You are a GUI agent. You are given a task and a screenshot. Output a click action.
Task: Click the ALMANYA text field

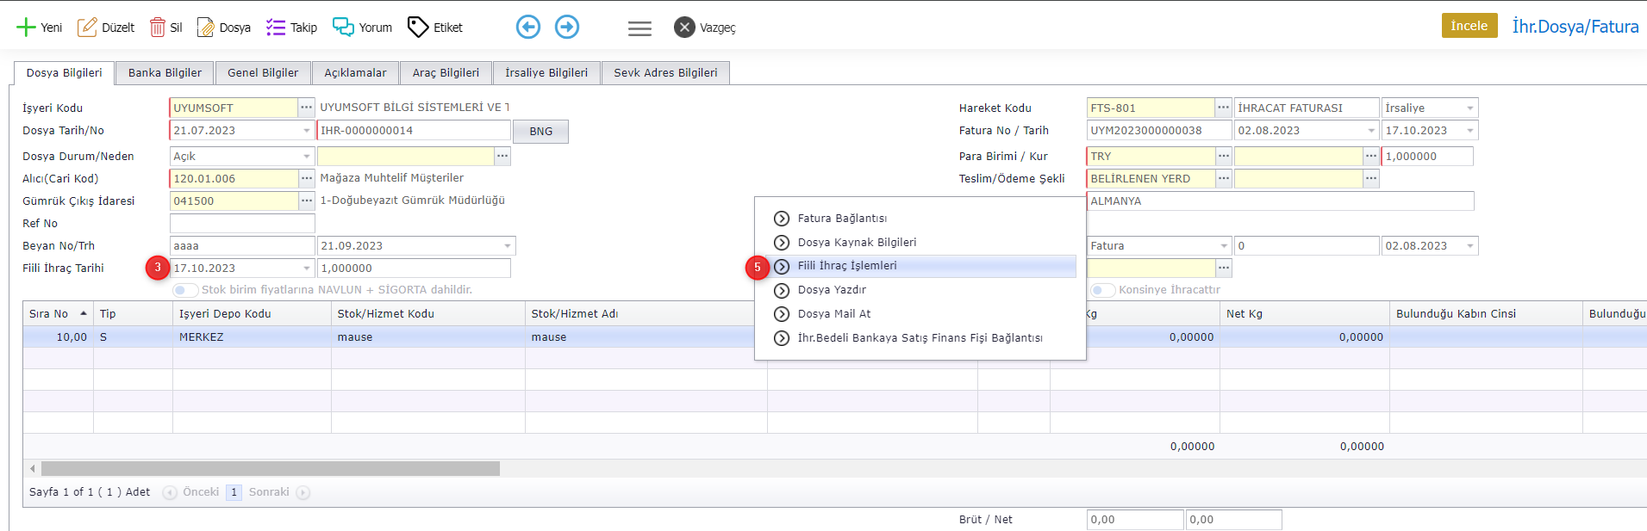coord(1280,201)
